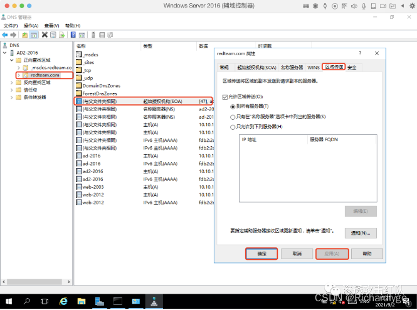This screenshot has height=310, width=417.
Task: Click the last stacked-pages toolbar icon
Action: [110, 35]
